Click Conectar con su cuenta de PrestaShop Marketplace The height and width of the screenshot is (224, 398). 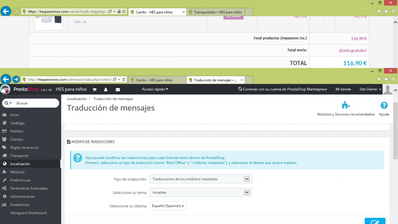coord(283,89)
